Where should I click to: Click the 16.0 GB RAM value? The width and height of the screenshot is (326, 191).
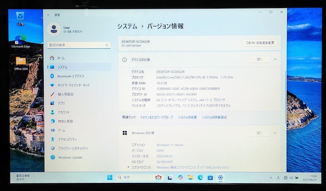point(162,83)
